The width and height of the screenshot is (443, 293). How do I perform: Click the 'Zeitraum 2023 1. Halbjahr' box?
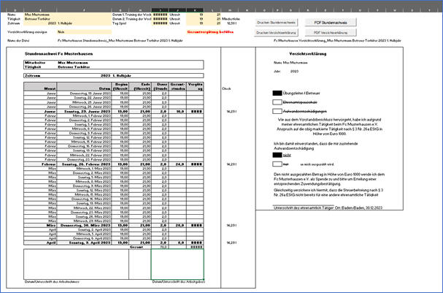(114, 76)
